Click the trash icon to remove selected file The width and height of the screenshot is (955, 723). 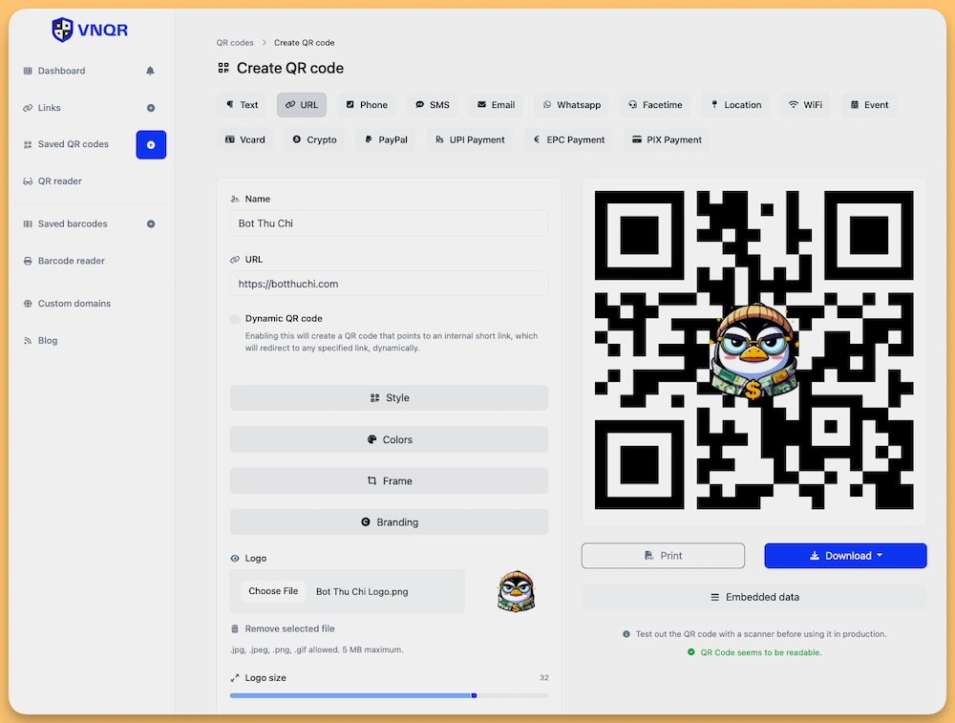tap(235, 629)
